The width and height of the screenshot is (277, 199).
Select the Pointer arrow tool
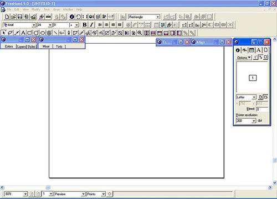pyautogui.click(x=3, y=33)
